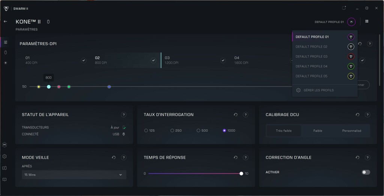Open the feedback chat icon in sidebar

point(4,180)
